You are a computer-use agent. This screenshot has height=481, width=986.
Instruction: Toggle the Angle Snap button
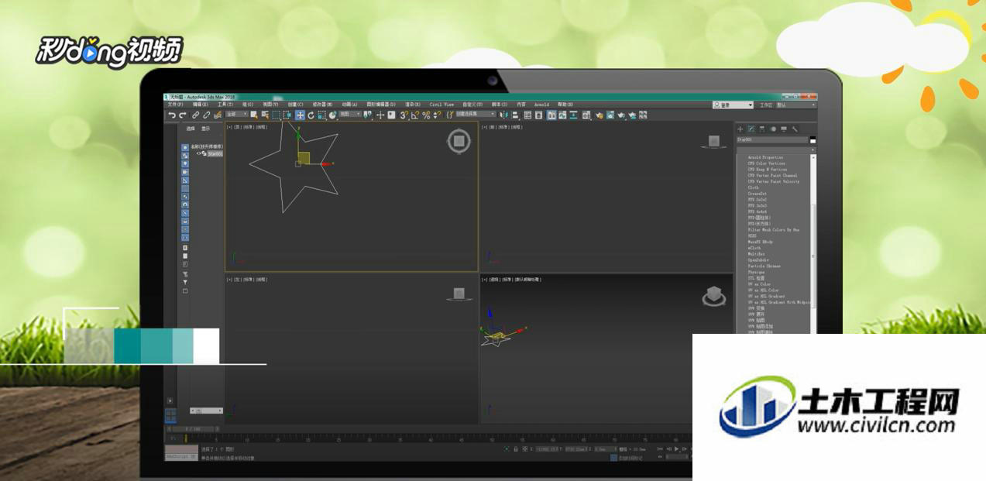414,115
